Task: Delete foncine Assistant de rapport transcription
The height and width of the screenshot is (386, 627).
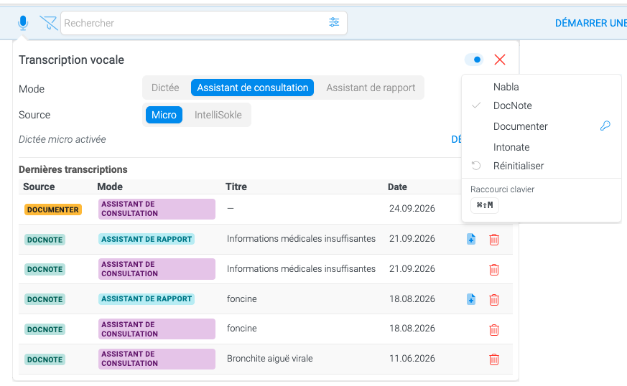Action: 494,300
